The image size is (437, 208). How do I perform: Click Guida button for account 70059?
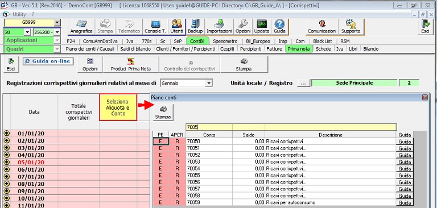pos(405,202)
